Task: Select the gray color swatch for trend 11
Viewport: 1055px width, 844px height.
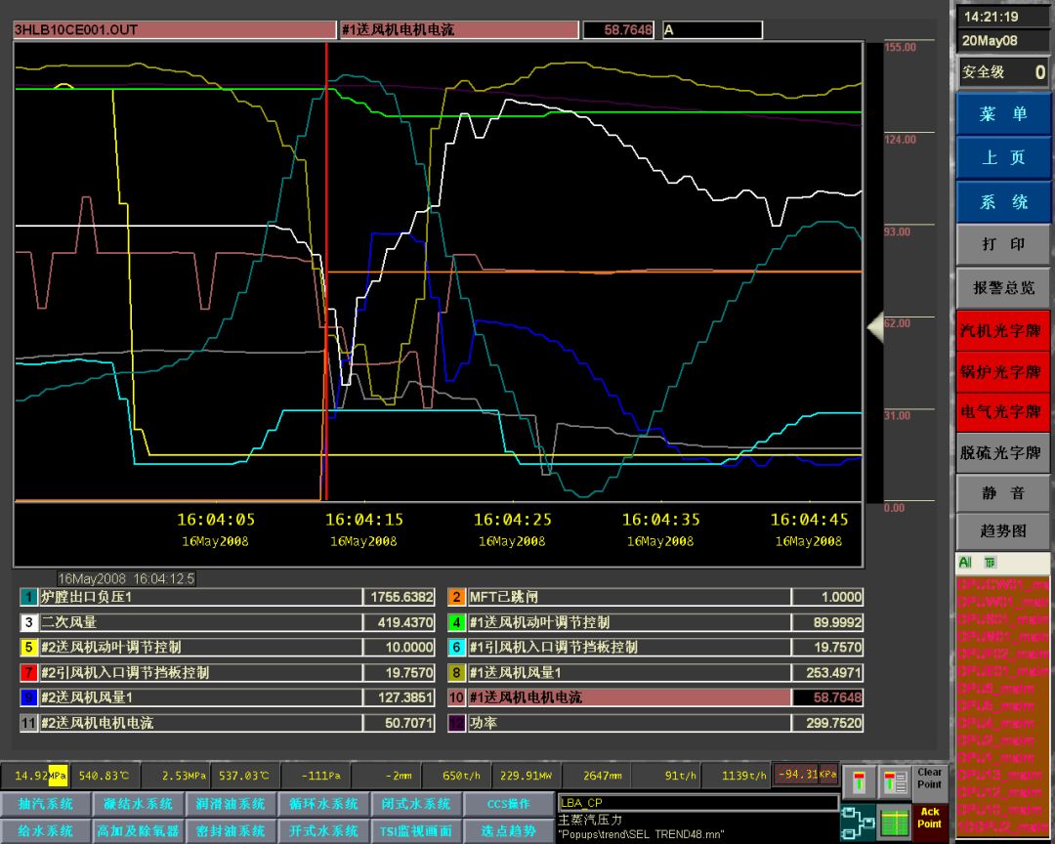Action: [29, 723]
